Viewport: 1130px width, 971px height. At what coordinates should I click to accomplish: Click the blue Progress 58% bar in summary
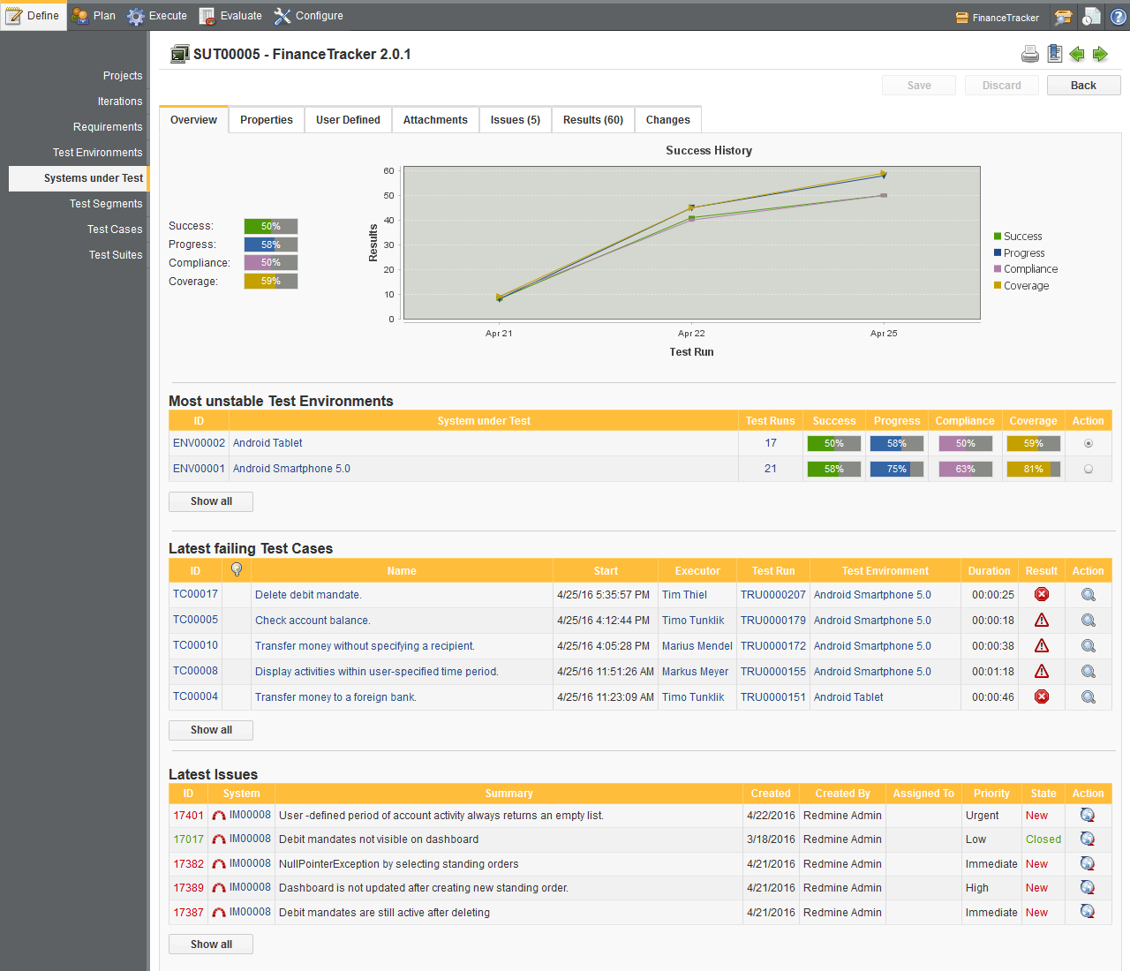(271, 245)
